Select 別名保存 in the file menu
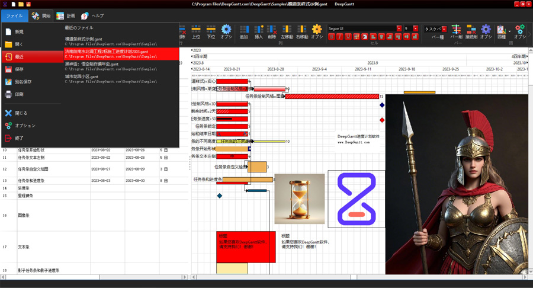533x288 pixels. coord(23,82)
